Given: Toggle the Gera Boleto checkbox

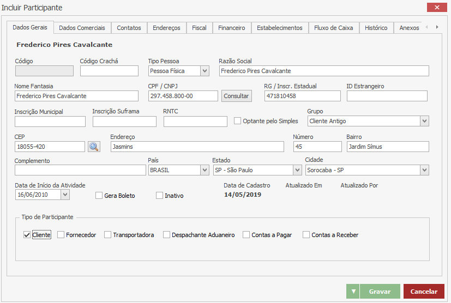Looking at the screenshot, I should pyautogui.click(x=99, y=196).
